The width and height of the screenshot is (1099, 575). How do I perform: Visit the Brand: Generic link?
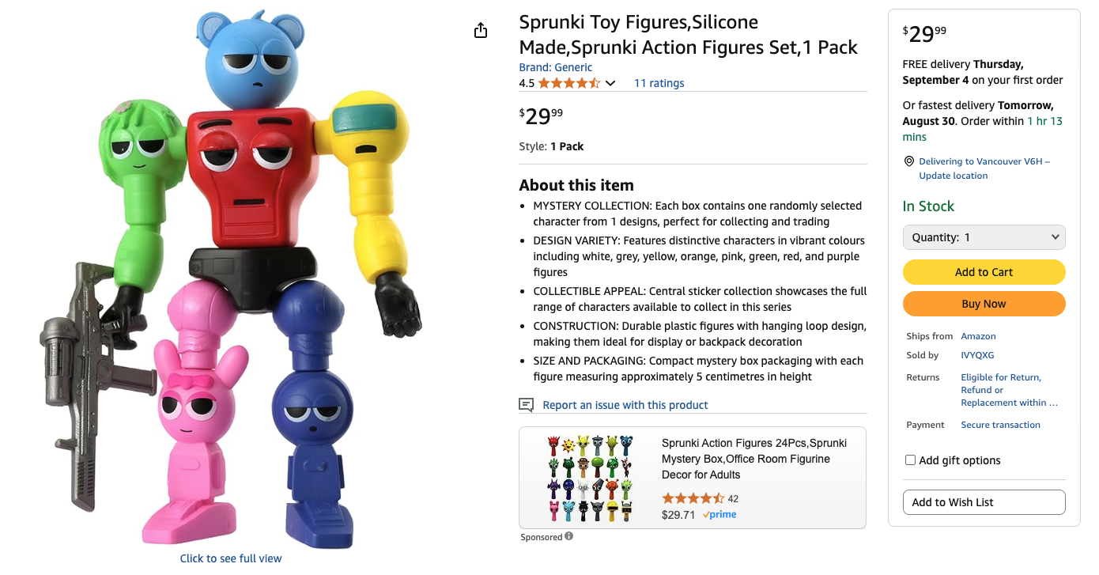pos(555,67)
